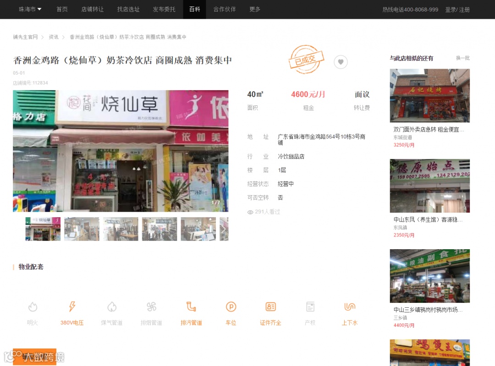Select fourth gallery thumbnail
The image size is (495, 366).
[x=159, y=229]
